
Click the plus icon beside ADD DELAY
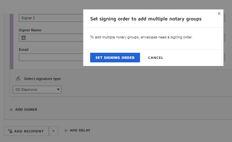[66, 130]
